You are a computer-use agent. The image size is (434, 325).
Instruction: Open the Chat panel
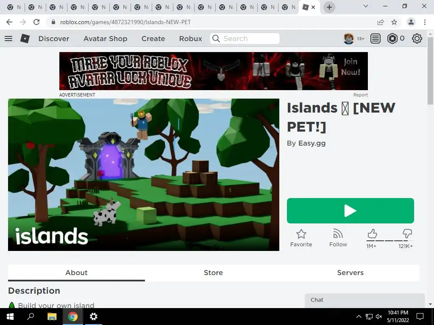(x=364, y=300)
